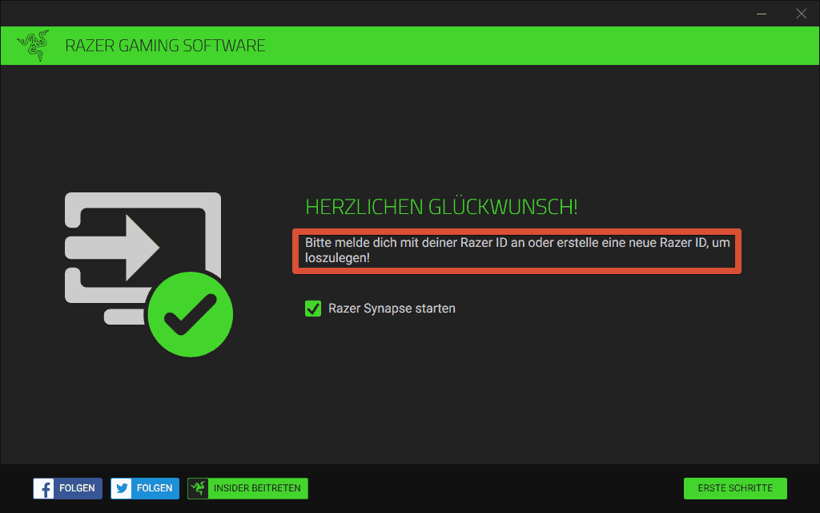The height and width of the screenshot is (513, 820).
Task: Click the 'Razer Synapse starten' label text
Action: click(392, 309)
